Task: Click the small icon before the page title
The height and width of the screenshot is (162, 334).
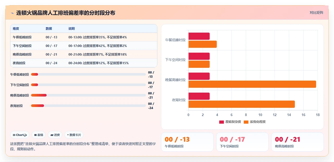Action: pos(13,13)
